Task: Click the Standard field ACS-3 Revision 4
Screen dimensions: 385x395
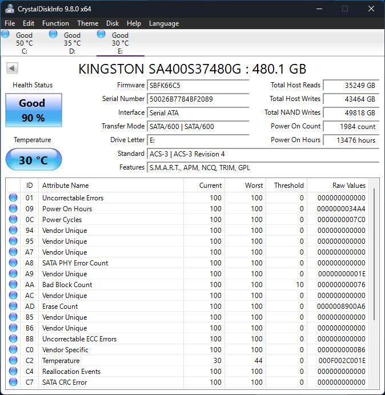Action: 263,154
